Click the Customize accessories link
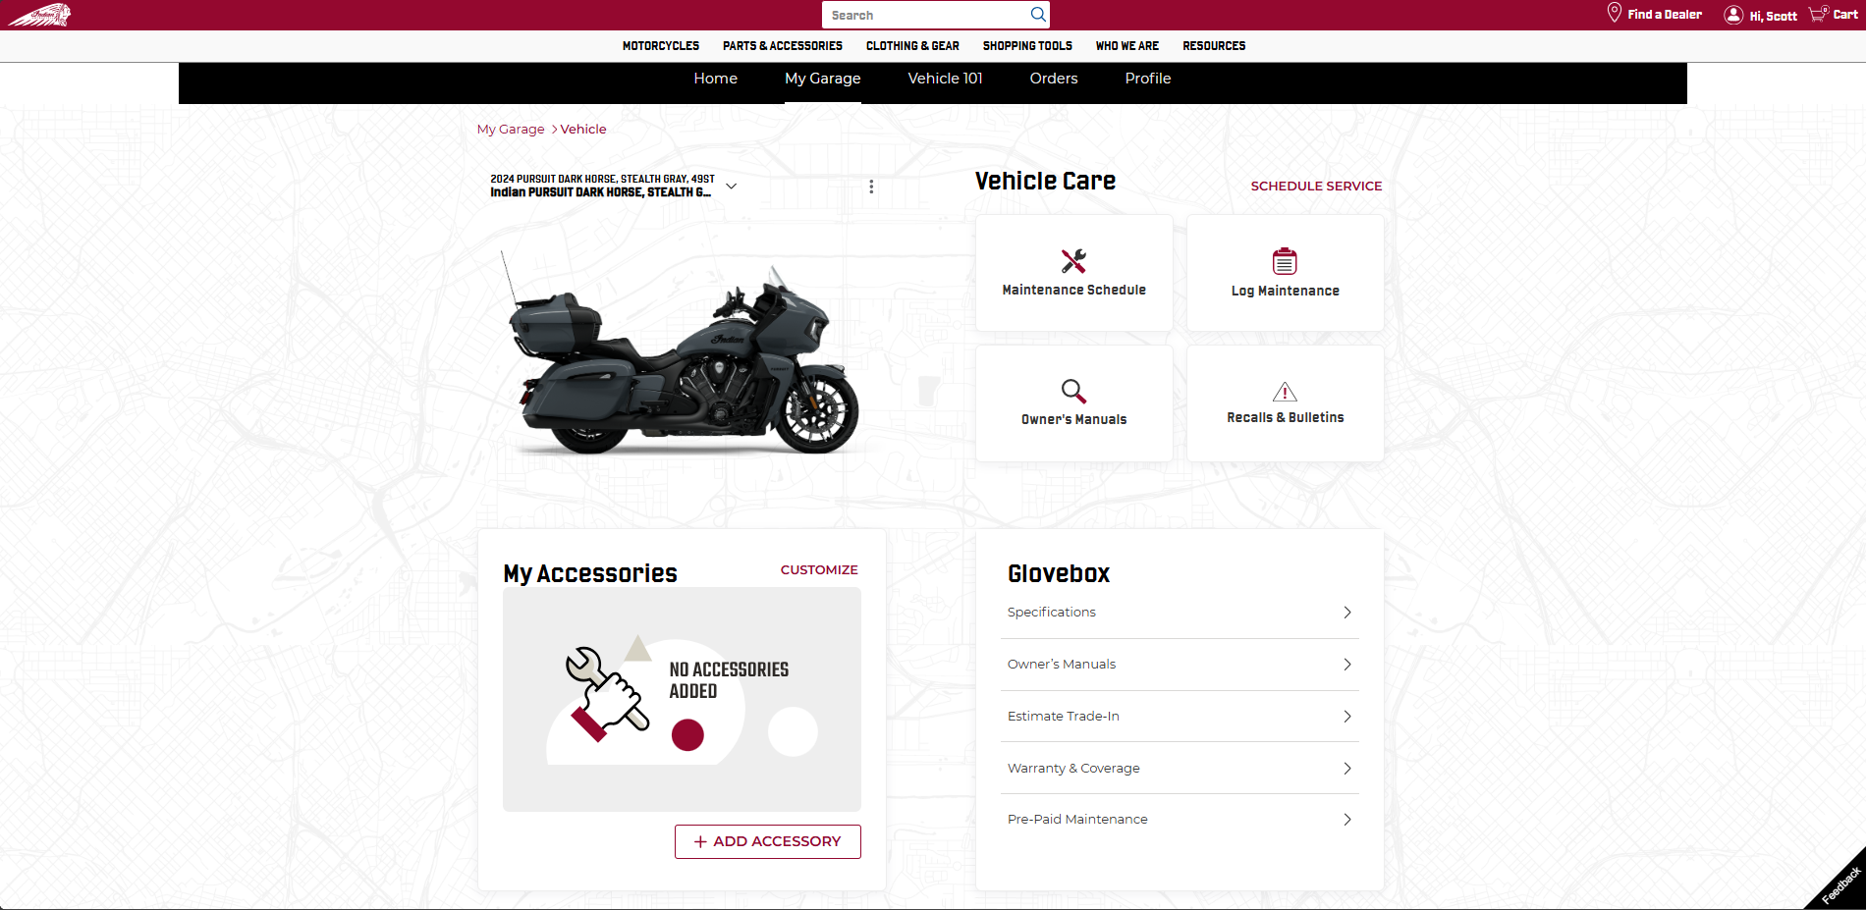This screenshot has width=1867, height=910. click(819, 570)
